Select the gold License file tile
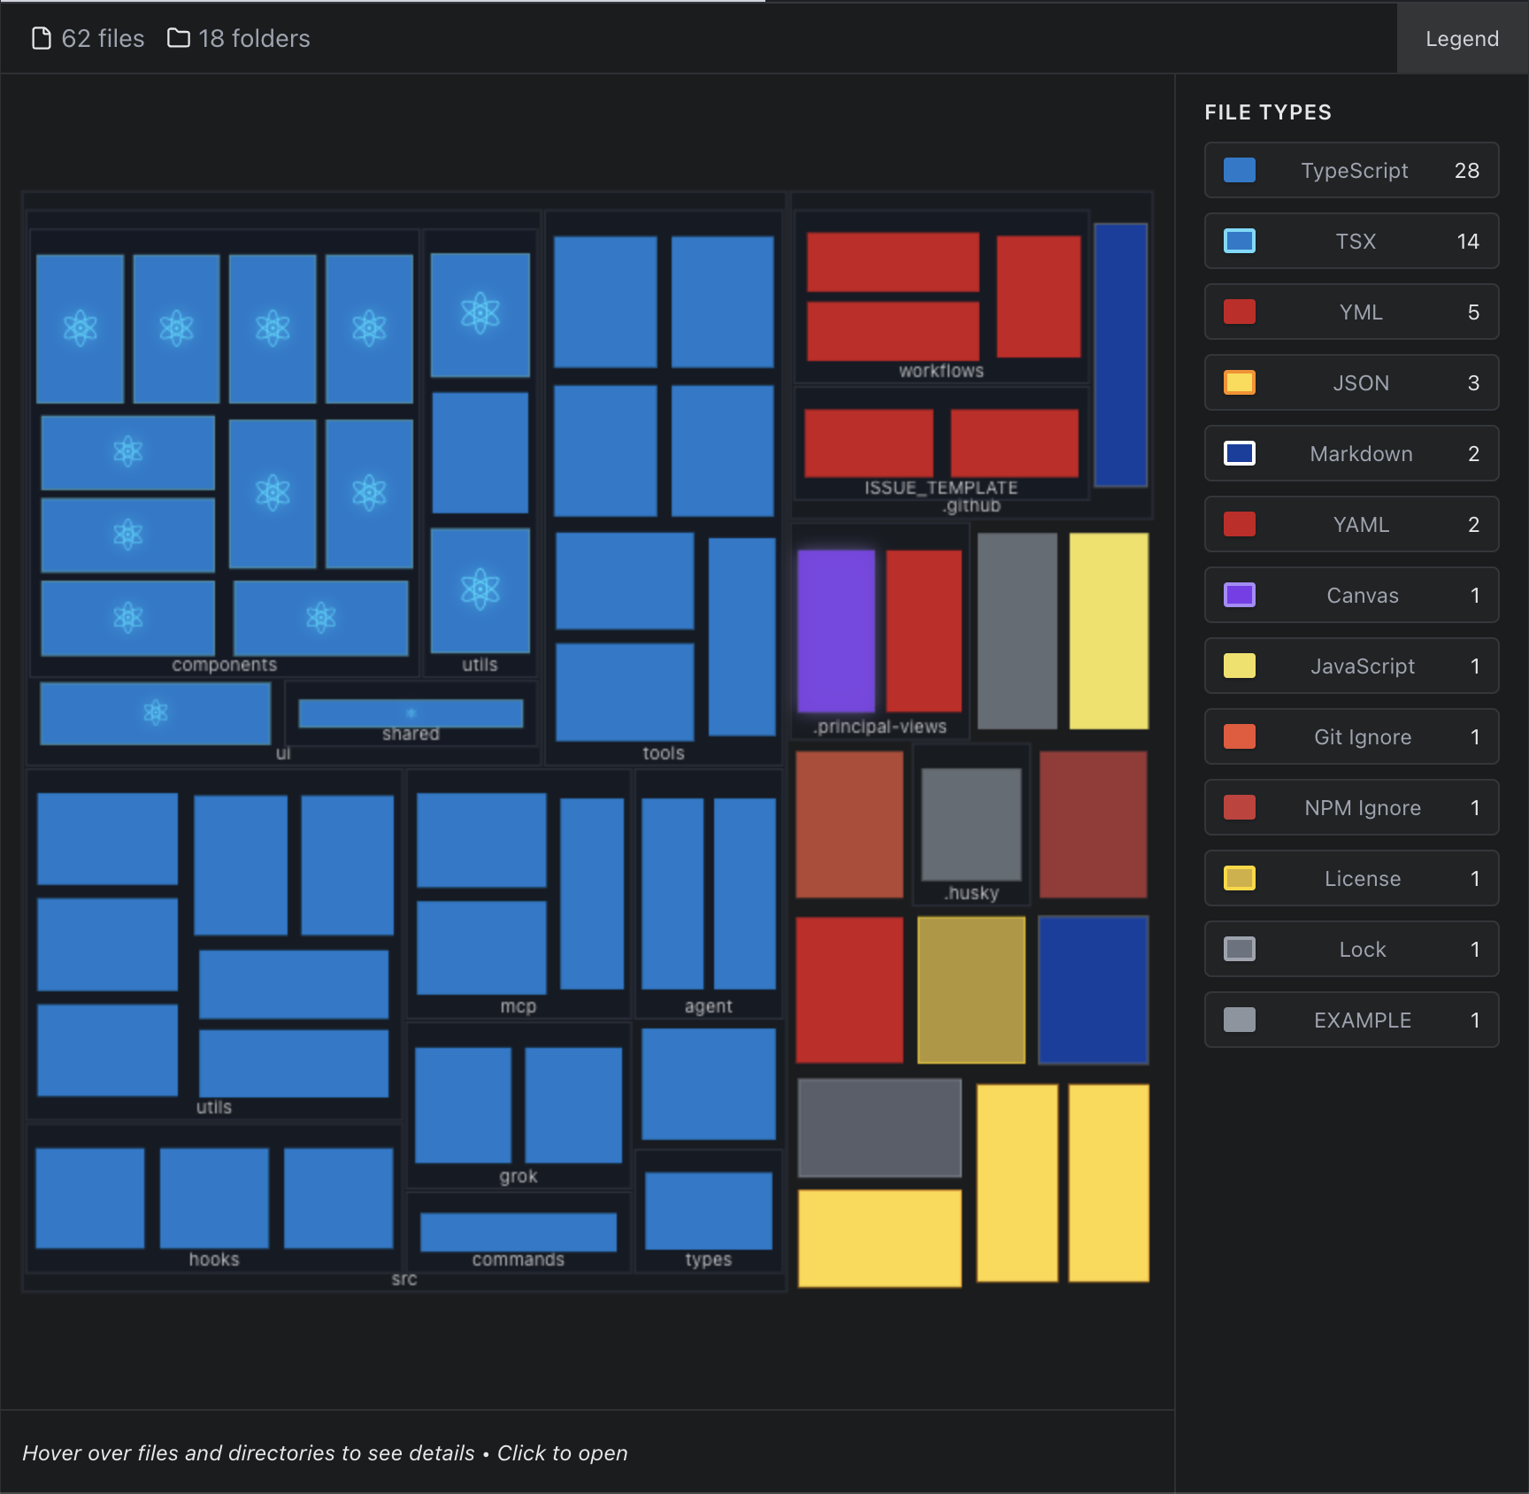1529x1494 pixels. click(x=971, y=990)
